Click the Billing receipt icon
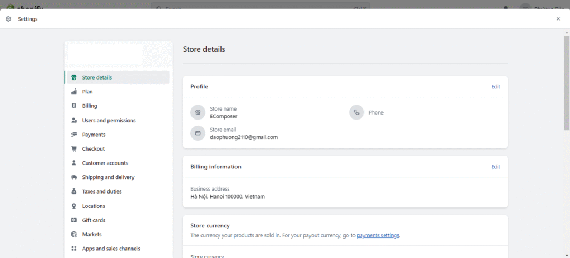 pos(74,106)
